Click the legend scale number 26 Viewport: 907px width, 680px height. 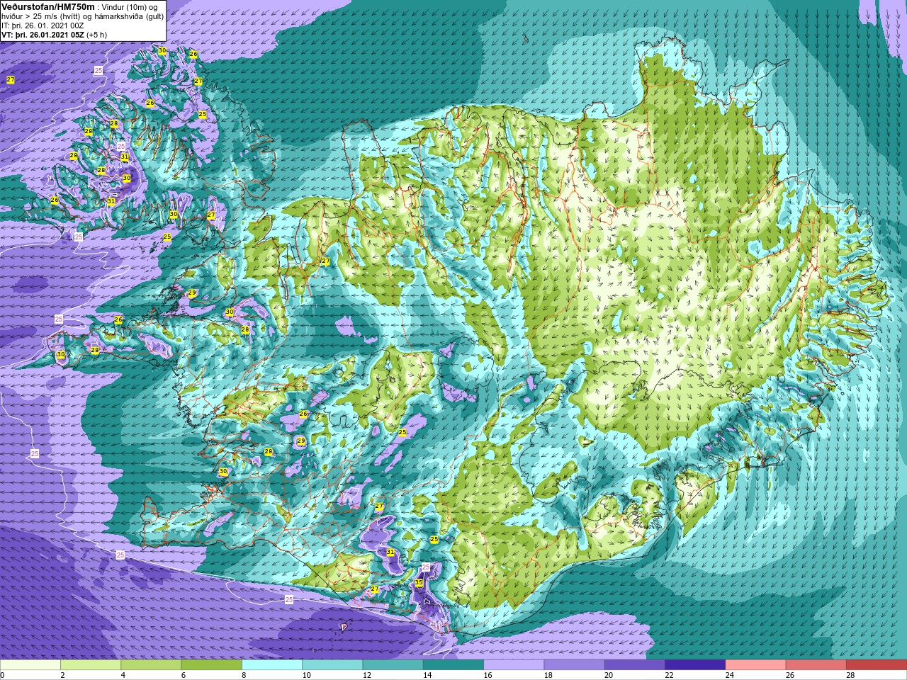pos(789,675)
